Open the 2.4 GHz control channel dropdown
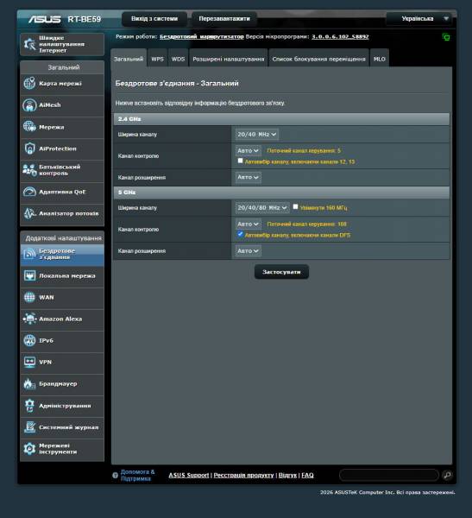This screenshot has width=472, height=518. [x=248, y=150]
